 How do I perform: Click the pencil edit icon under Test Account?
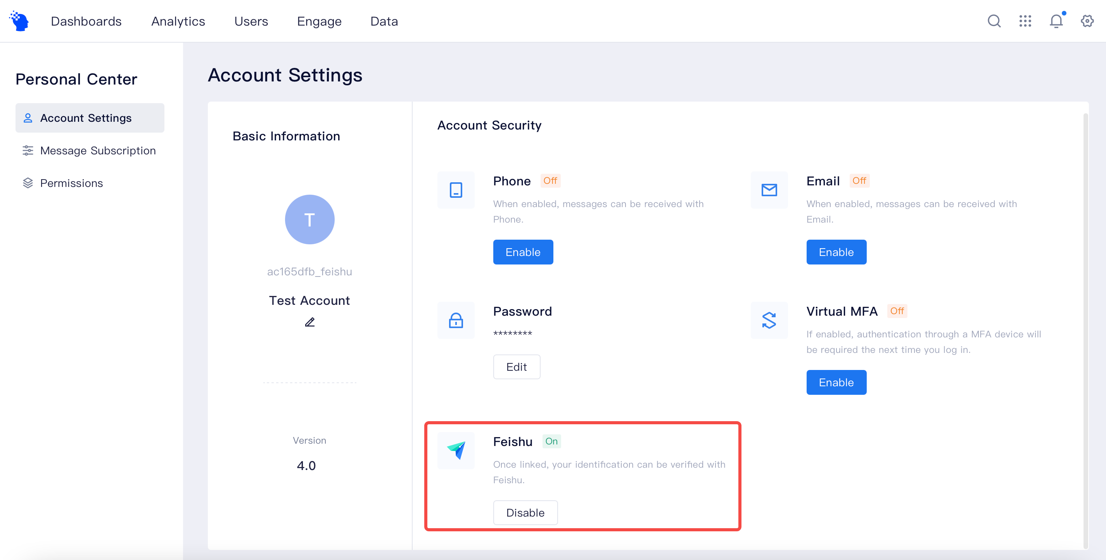coord(309,322)
